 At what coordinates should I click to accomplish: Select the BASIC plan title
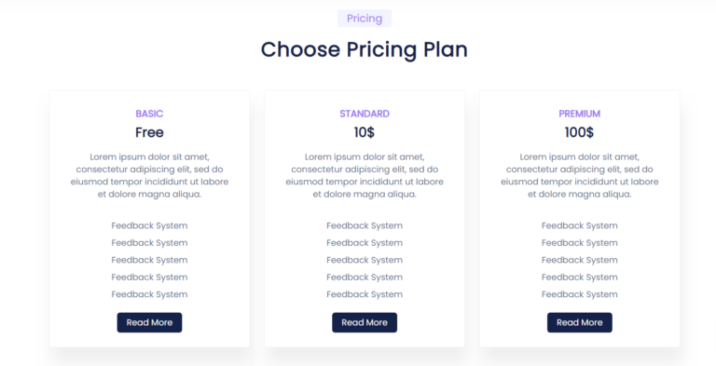(149, 114)
